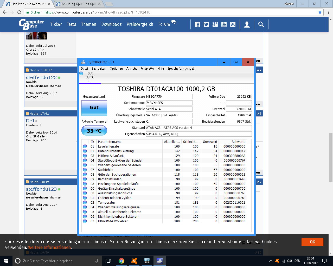Open the Action Center notification icon
This screenshot has width=333, height=266.
[324, 261]
